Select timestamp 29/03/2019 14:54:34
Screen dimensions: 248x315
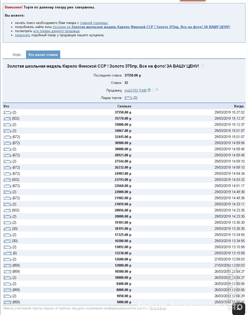click(x=229, y=173)
